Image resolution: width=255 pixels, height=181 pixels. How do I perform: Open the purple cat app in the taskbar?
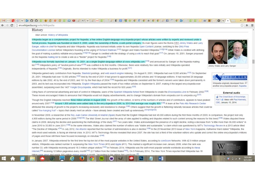coord(112,158)
